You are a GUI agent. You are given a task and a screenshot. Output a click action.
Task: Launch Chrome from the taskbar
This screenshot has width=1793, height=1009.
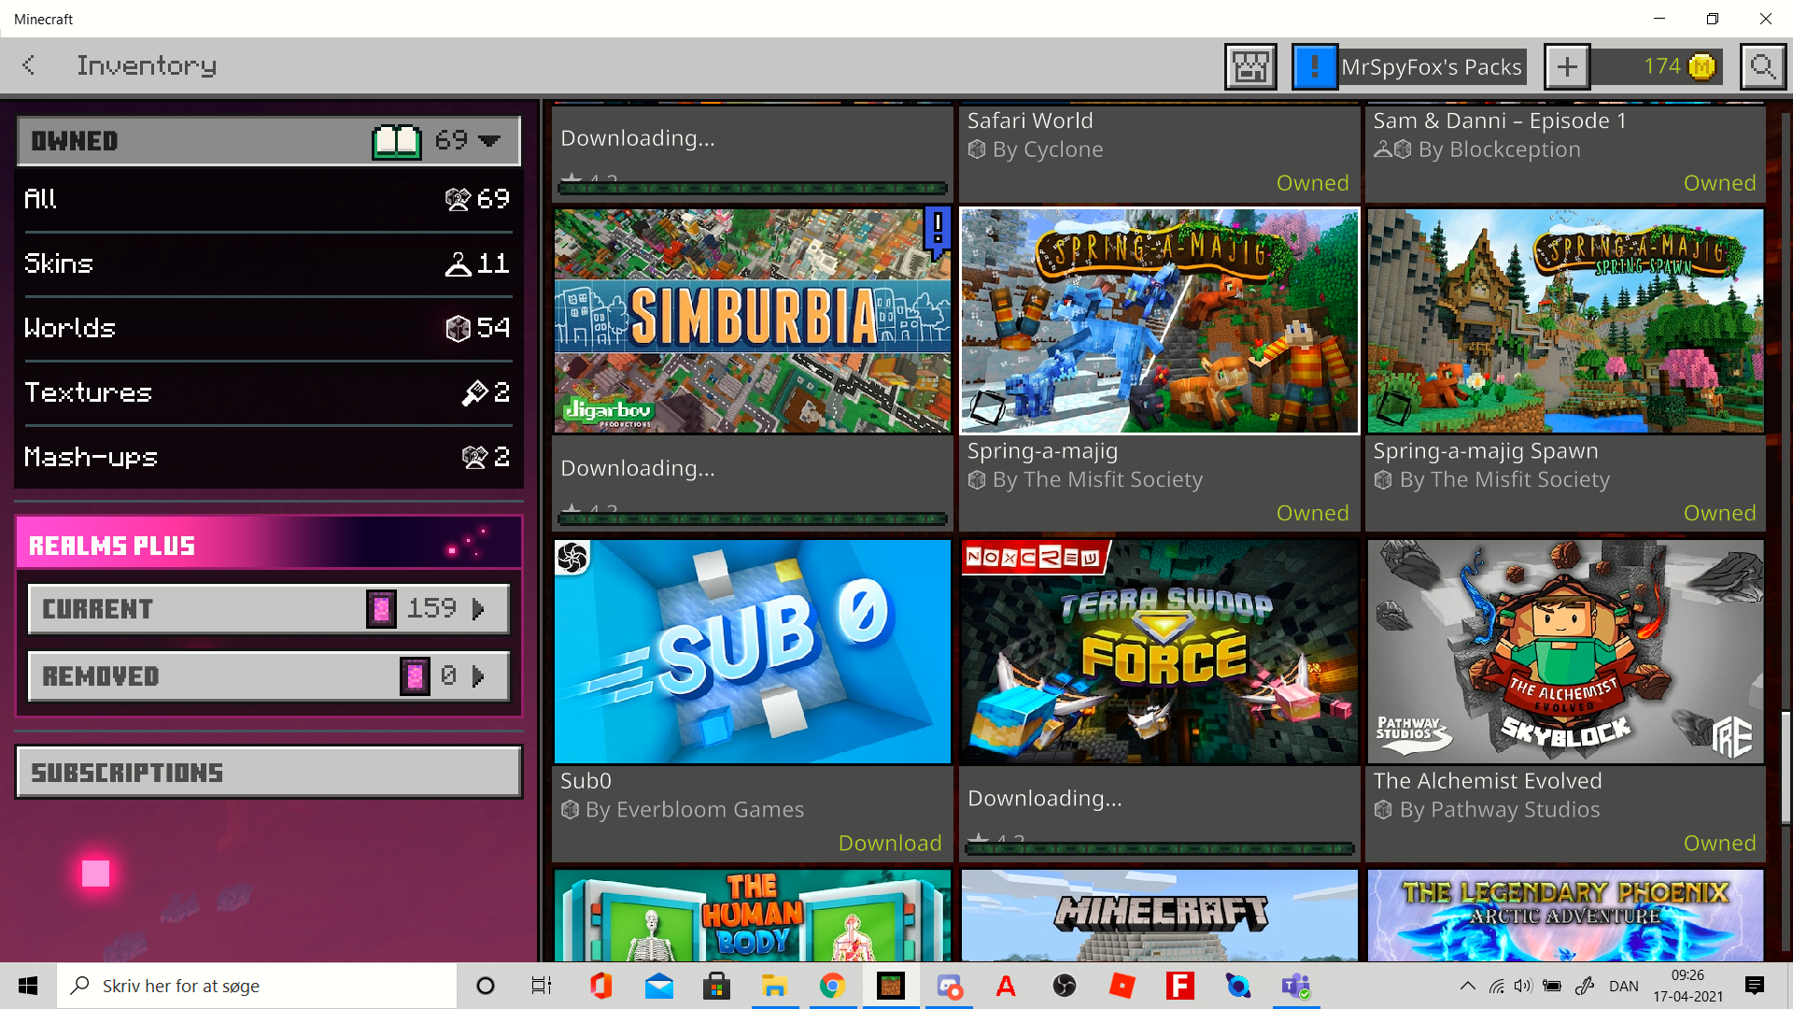point(832,986)
